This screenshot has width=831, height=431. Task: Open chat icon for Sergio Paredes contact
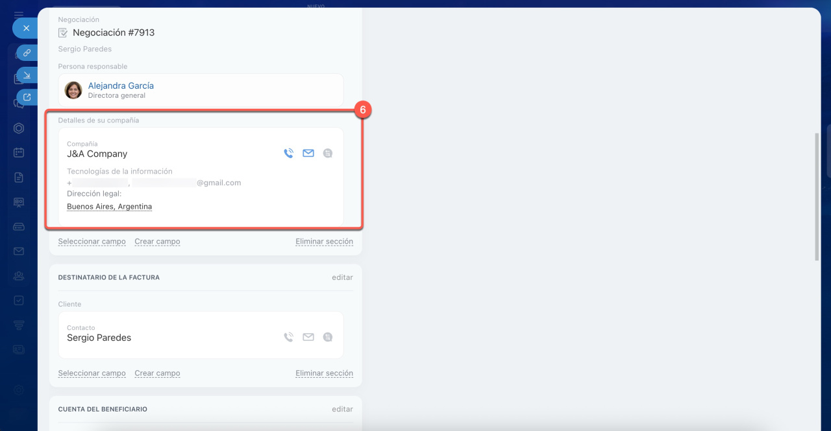[328, 337]
